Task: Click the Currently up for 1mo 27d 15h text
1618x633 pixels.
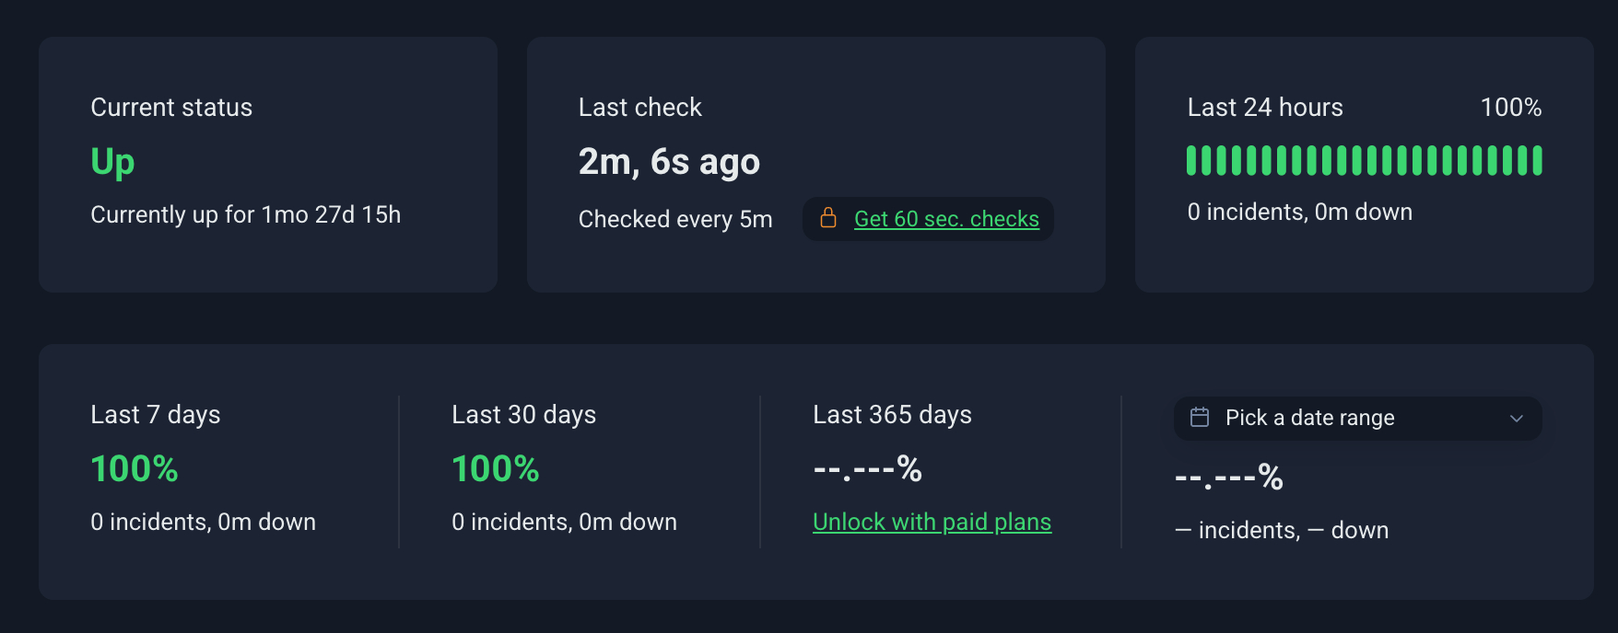Action: [246, 213]
